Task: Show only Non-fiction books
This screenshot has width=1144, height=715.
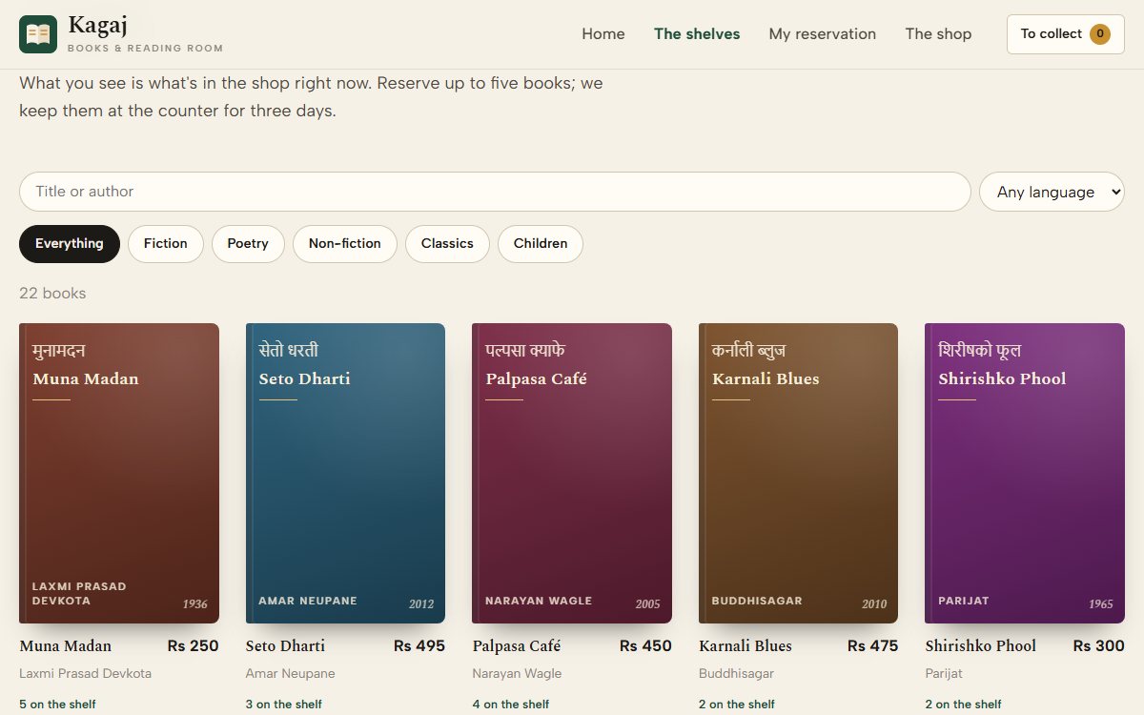Action: [x=345, y=244]
